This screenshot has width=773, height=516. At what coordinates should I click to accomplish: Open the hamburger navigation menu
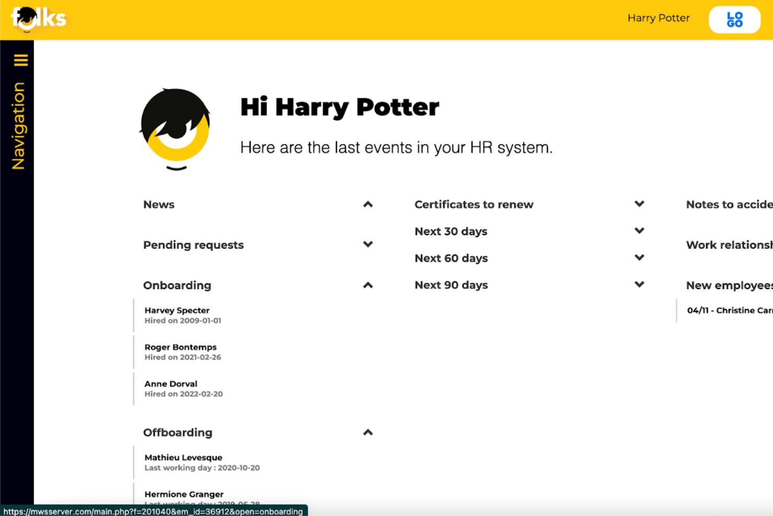tap(20, 60)
